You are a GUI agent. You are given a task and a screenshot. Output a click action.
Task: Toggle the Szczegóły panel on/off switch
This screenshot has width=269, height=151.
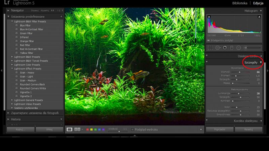click(207, 62)
